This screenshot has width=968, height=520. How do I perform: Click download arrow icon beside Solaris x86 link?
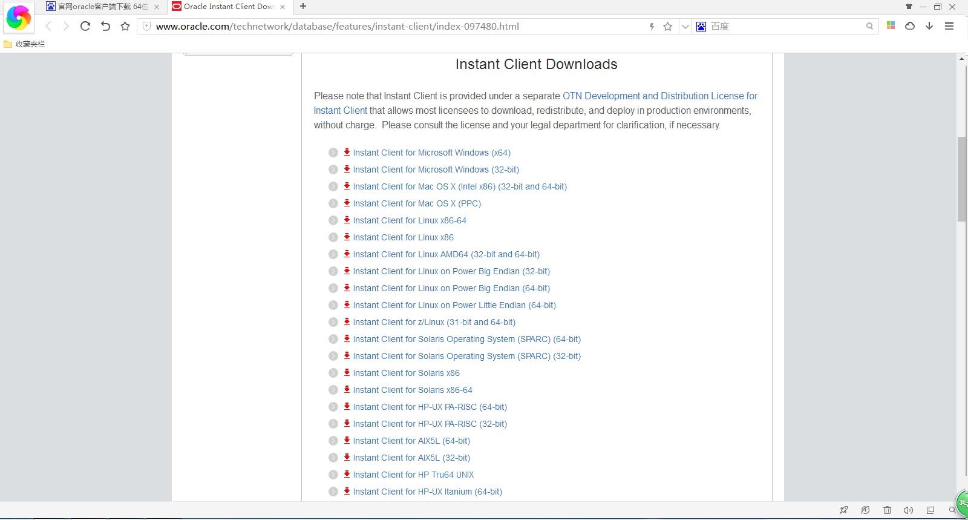point(347,372)
